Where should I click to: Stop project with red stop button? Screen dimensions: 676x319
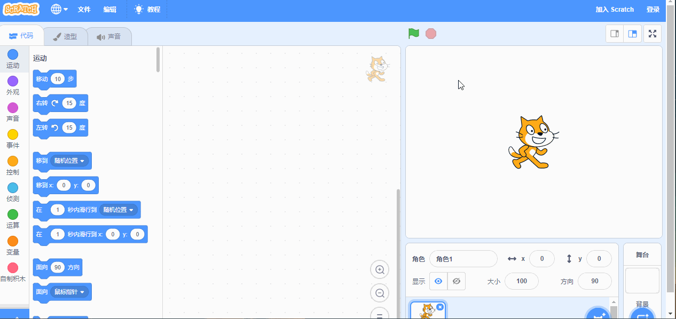(431, 34)
